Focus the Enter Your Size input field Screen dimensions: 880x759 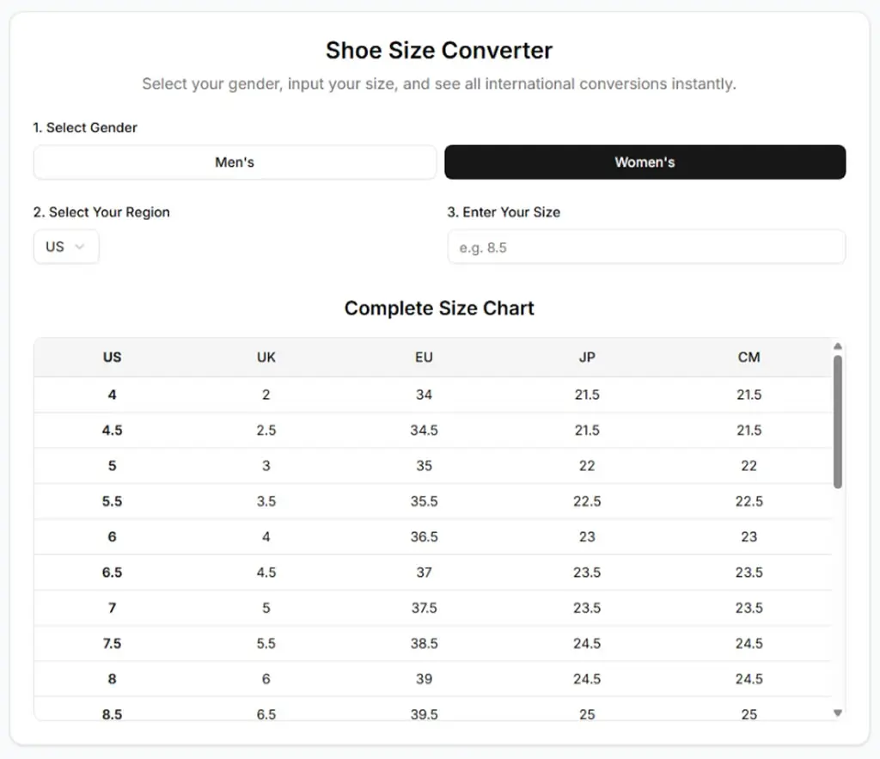click(646, 247)
